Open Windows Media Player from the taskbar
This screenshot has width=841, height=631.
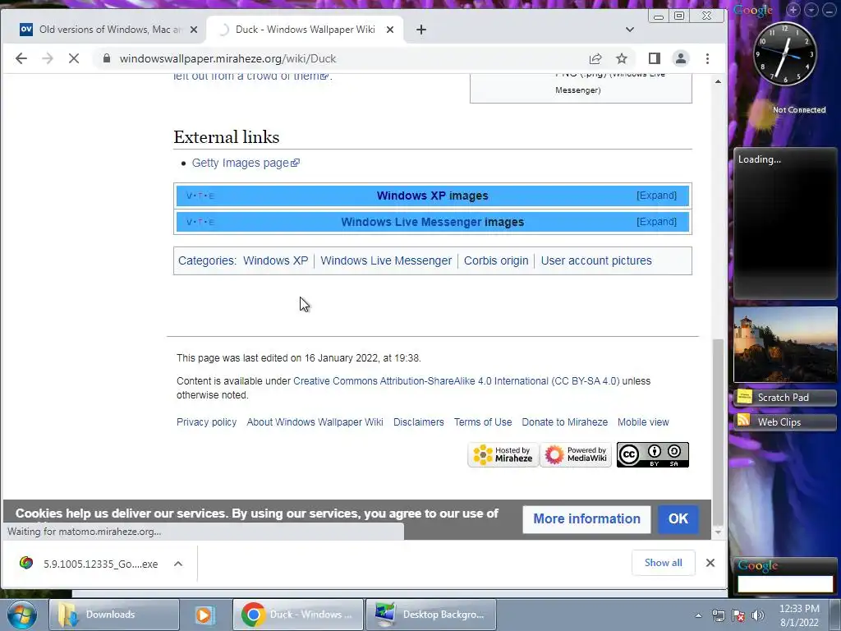pyautogui.click(x=205, y=615)
